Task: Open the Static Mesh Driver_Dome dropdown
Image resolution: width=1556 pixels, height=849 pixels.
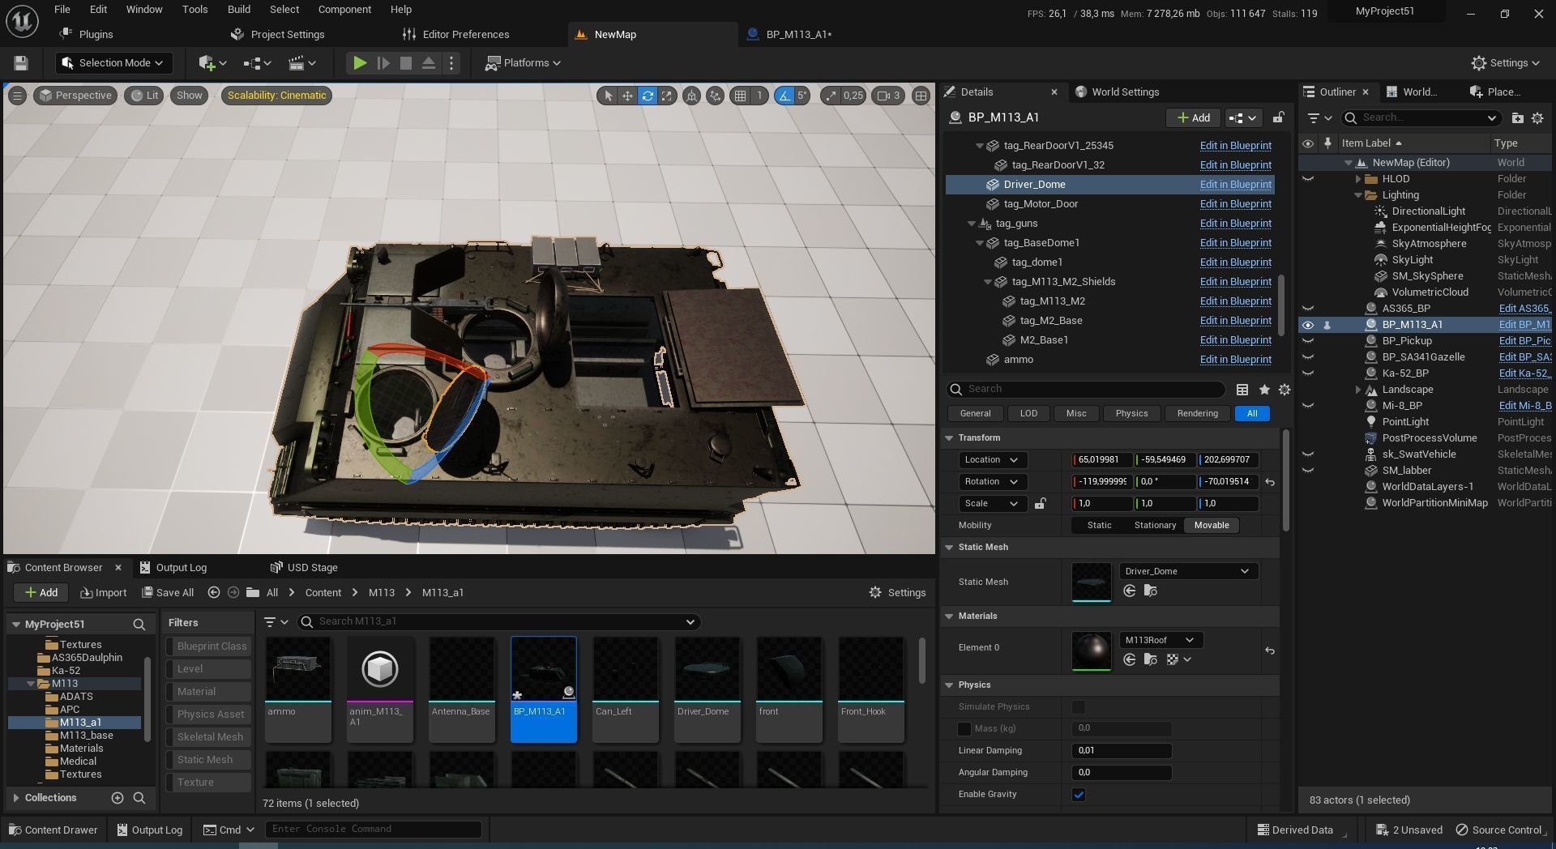Action: tap(1187, 571)
